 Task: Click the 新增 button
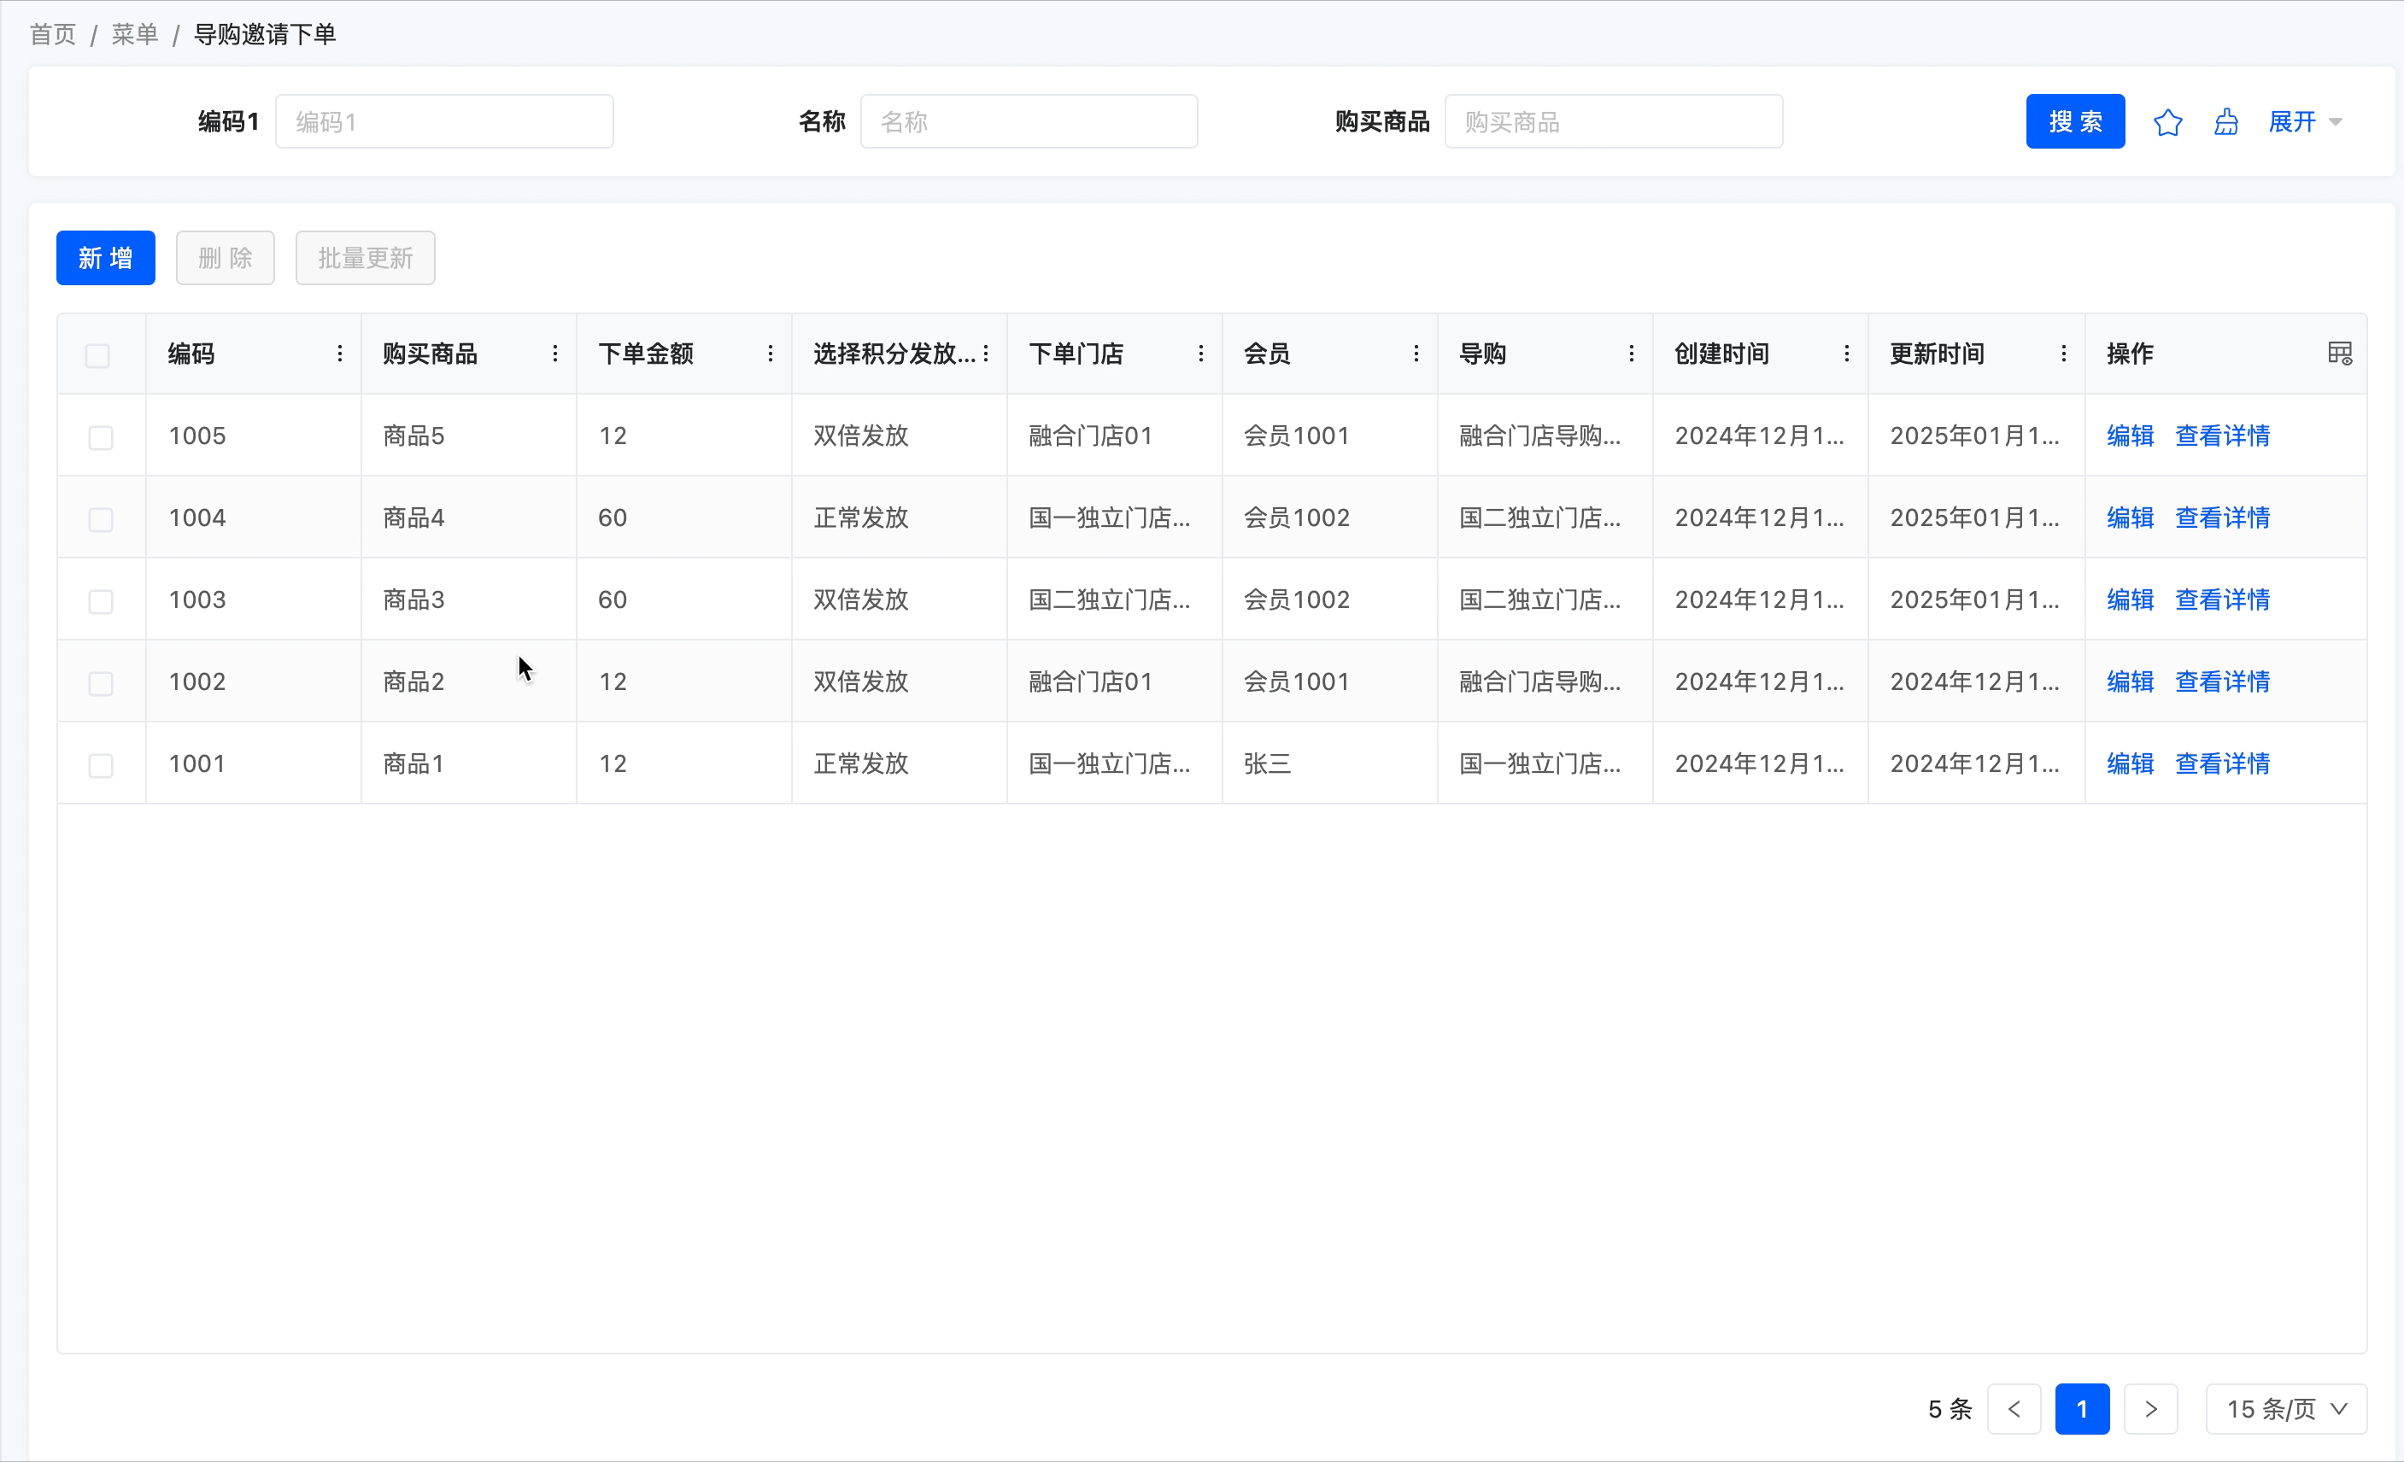coord(105,258)
